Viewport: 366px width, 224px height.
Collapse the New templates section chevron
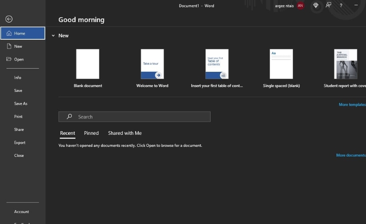[x=53, y=36]
